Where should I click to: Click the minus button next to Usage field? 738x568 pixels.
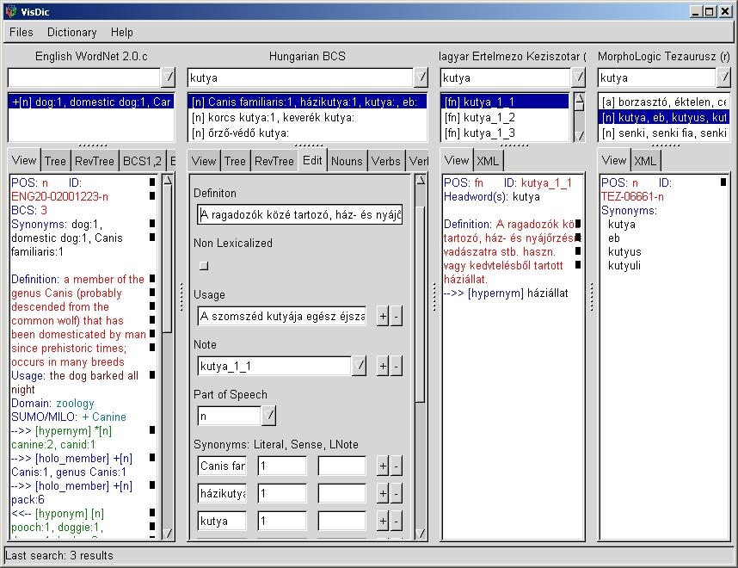397,316
